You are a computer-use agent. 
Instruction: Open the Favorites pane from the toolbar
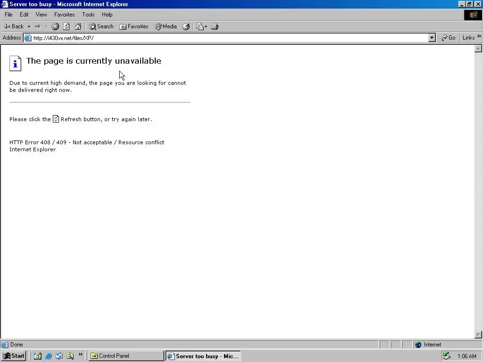[133, 26]
